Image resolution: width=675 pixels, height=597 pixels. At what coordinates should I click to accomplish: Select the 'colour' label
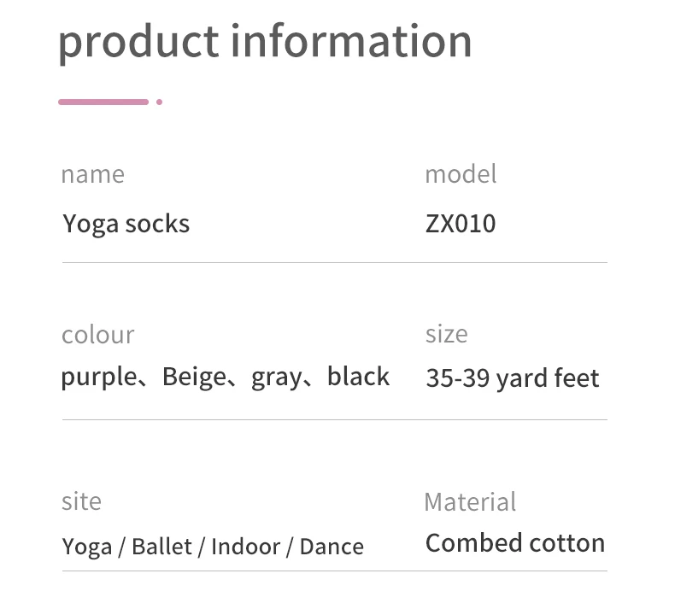(x=98, y=335)
